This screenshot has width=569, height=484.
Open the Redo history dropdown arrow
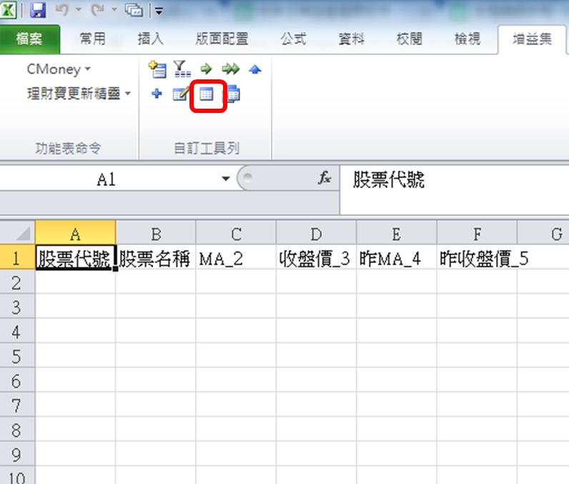point(114,10)
